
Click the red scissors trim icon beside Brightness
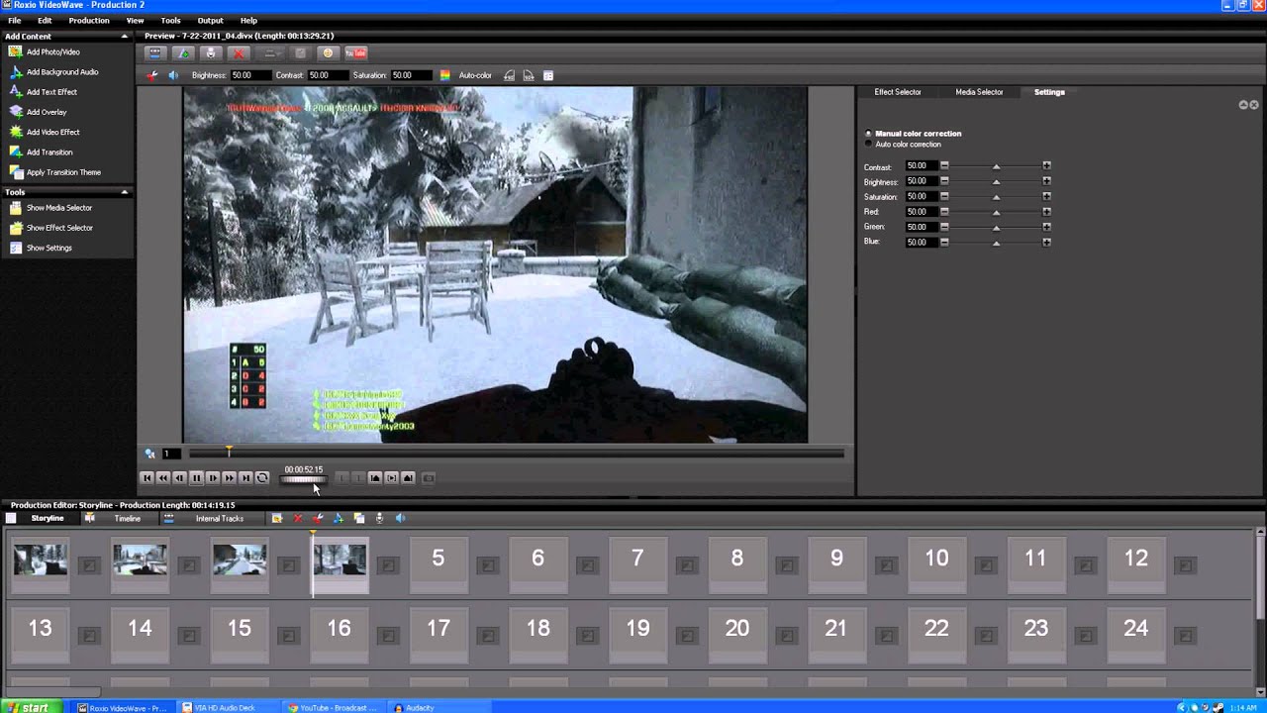(x=152, y=75)
